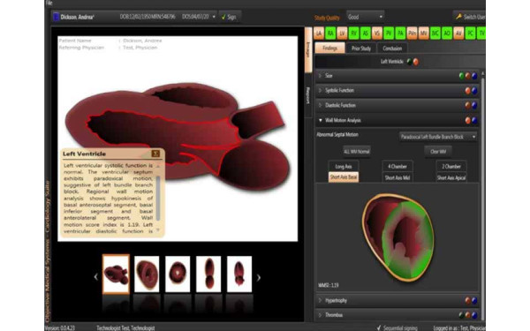Click the red Left Ventricle header dot

click(416, 62)
